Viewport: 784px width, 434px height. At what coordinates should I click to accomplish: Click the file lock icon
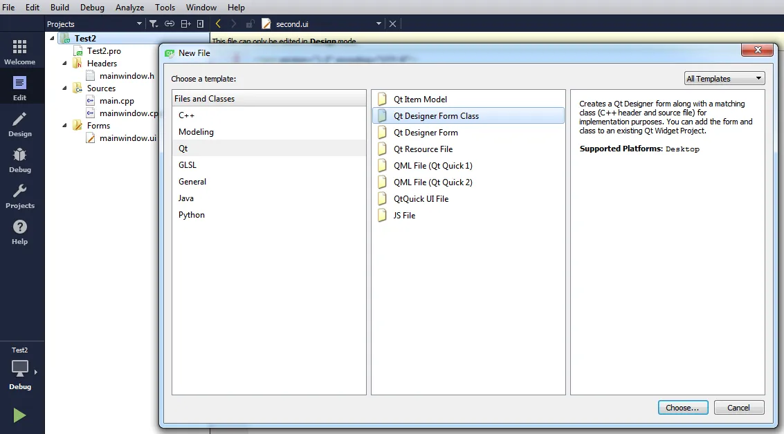tap(250, 23)
